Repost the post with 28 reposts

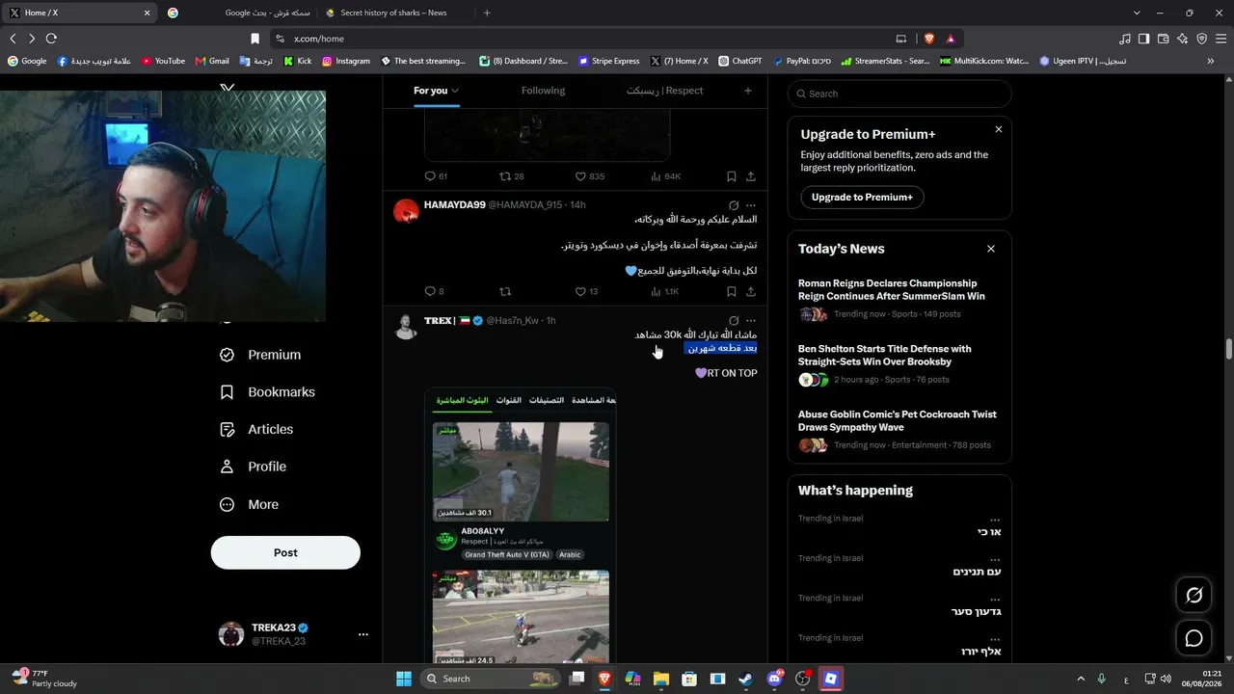click(504, 176)
